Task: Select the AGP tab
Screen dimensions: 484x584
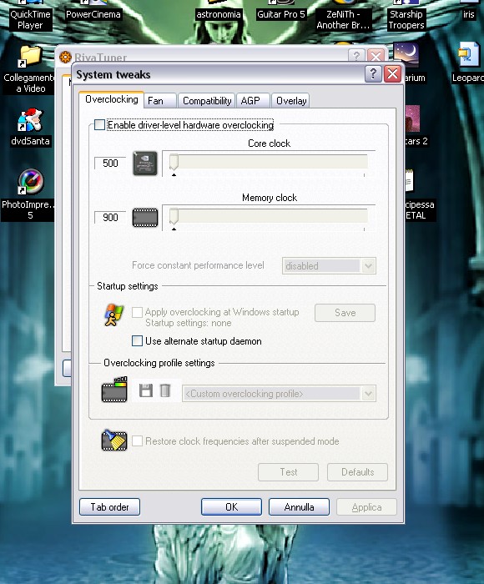Action: click(253, 101)
